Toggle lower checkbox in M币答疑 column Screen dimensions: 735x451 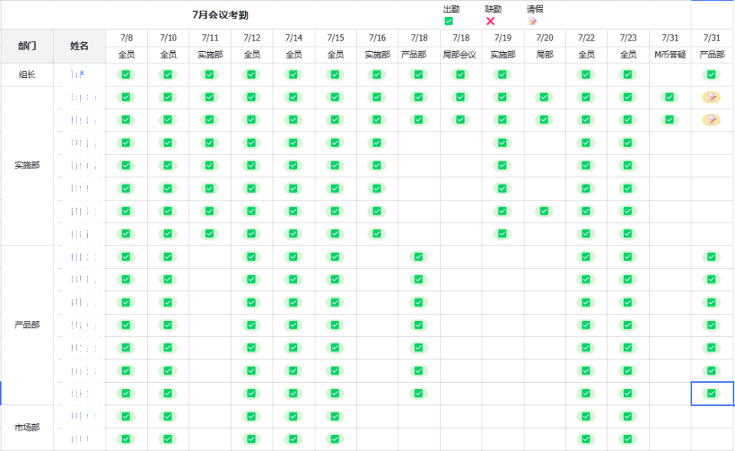(669, 120)
